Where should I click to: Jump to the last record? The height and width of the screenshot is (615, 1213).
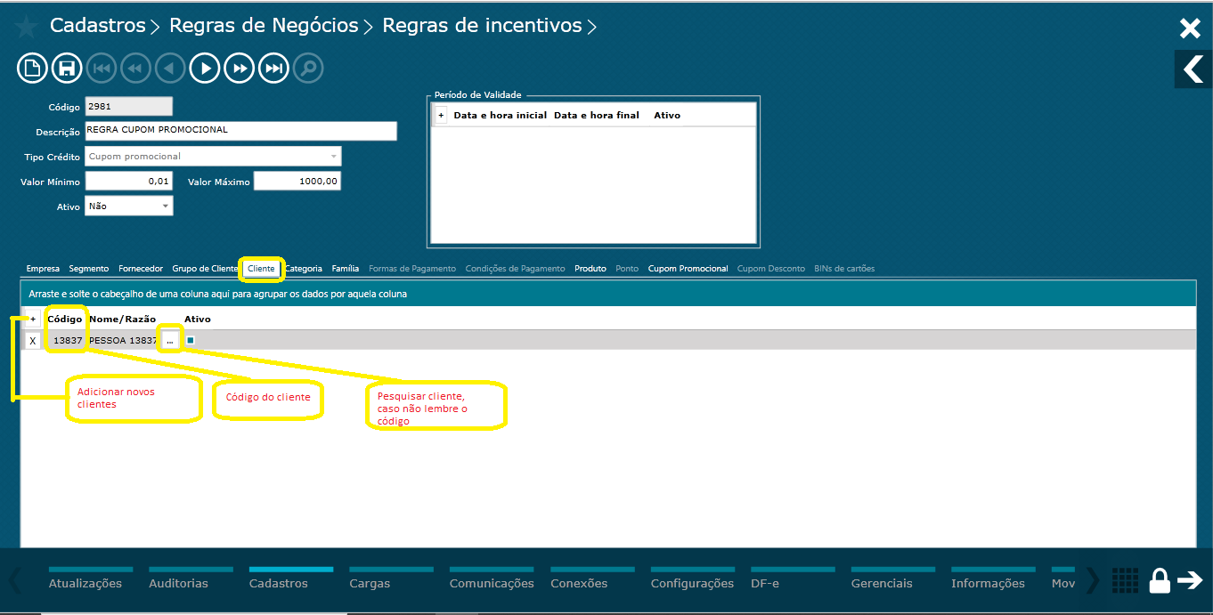point(273,68)
